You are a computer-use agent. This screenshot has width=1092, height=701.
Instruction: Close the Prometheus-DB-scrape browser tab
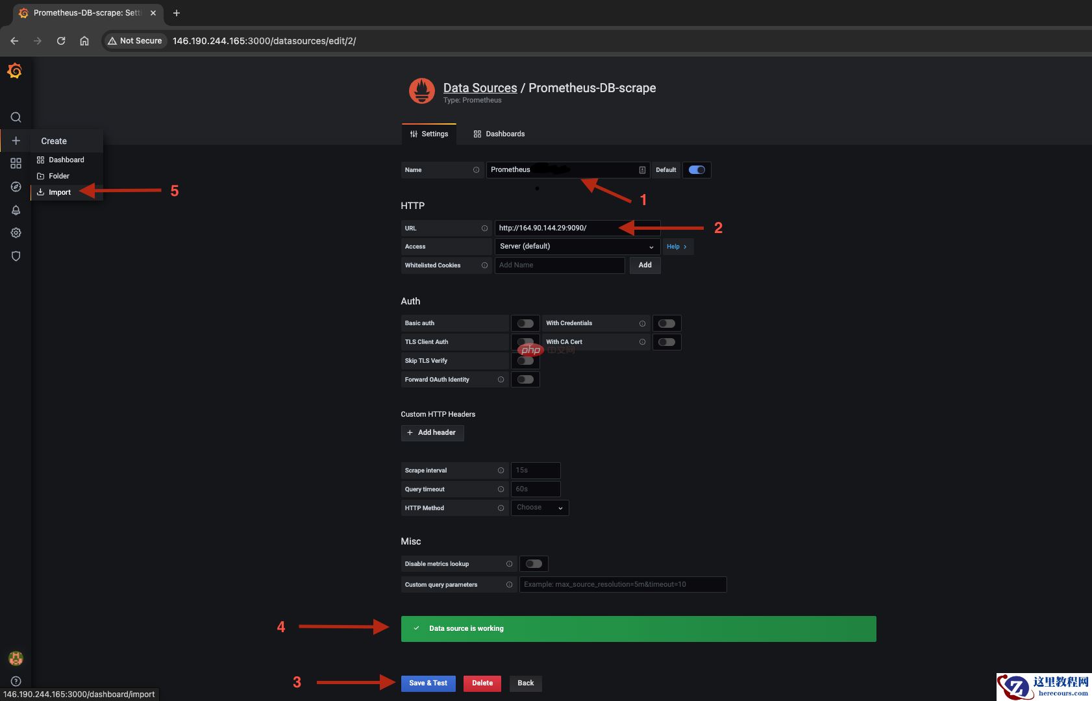[x=153, y=13]
